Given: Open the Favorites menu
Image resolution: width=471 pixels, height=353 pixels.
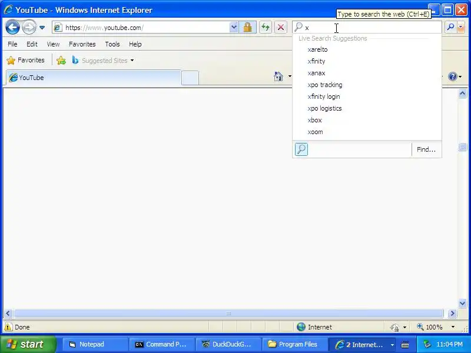Looking at the screenshot, I should 82,44.
